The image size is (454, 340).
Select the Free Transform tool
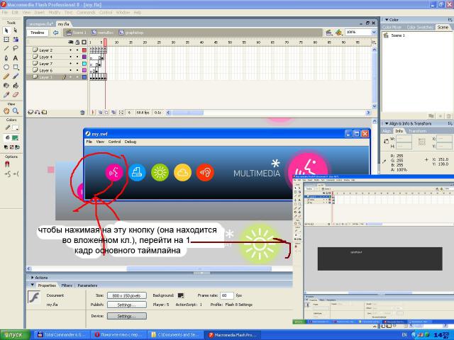(x=6, y=40)
